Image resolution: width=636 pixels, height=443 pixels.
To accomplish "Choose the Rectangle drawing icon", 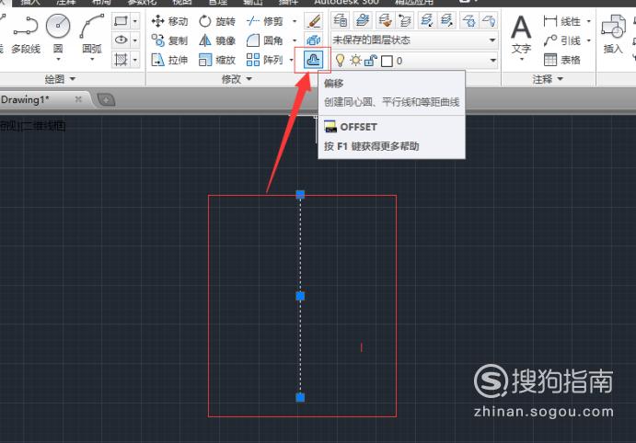I will pyautogui.click(x=121, y=21).
